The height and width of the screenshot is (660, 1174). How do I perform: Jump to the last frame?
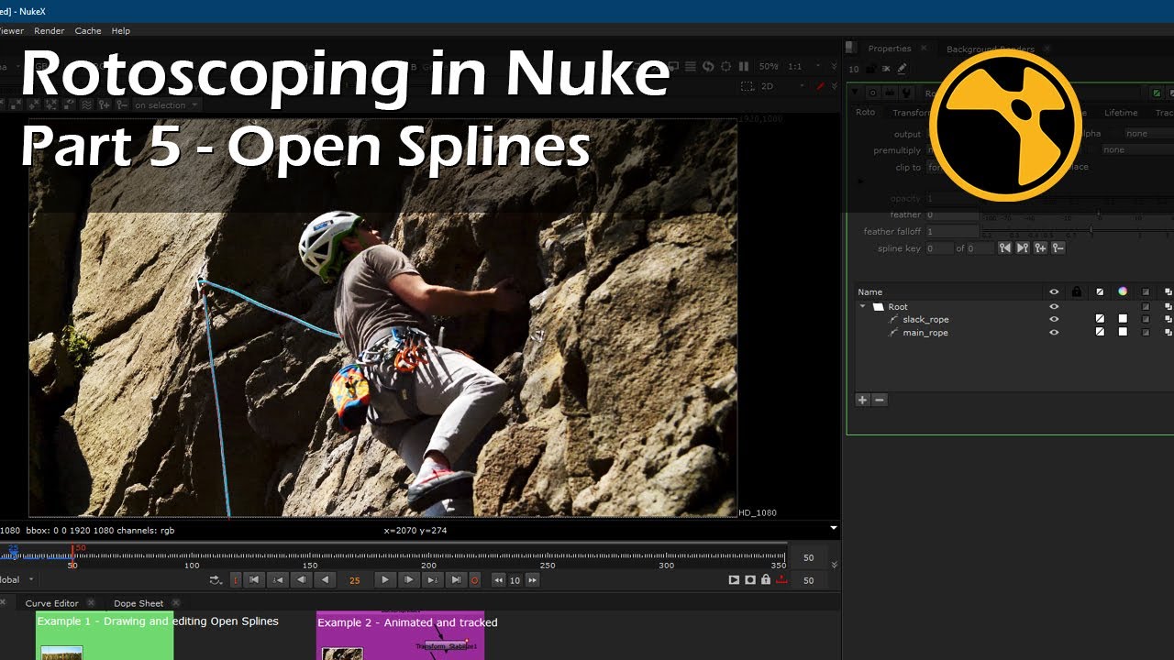click(456, 580)
